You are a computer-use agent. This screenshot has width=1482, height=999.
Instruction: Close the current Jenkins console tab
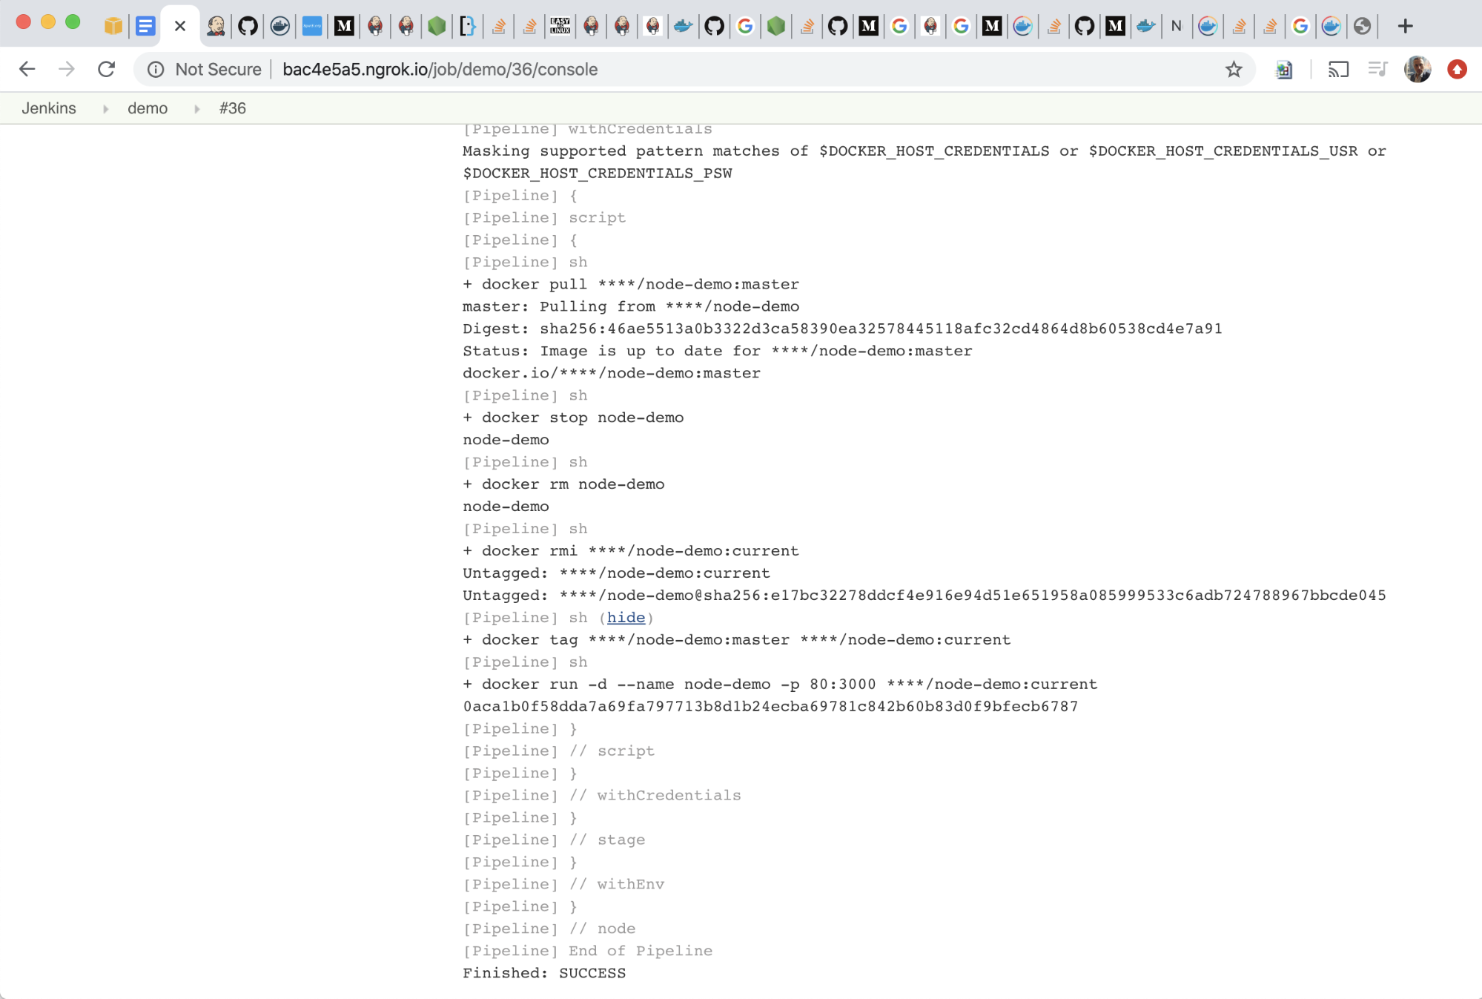tap(180, 27)
